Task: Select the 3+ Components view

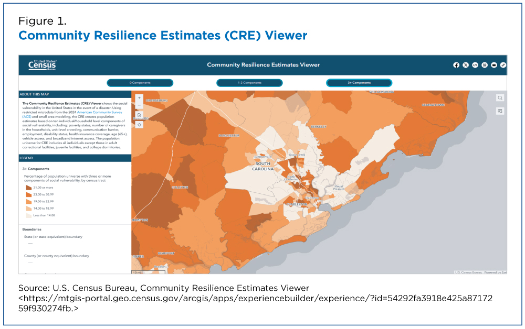Action: tap(359, 82)
